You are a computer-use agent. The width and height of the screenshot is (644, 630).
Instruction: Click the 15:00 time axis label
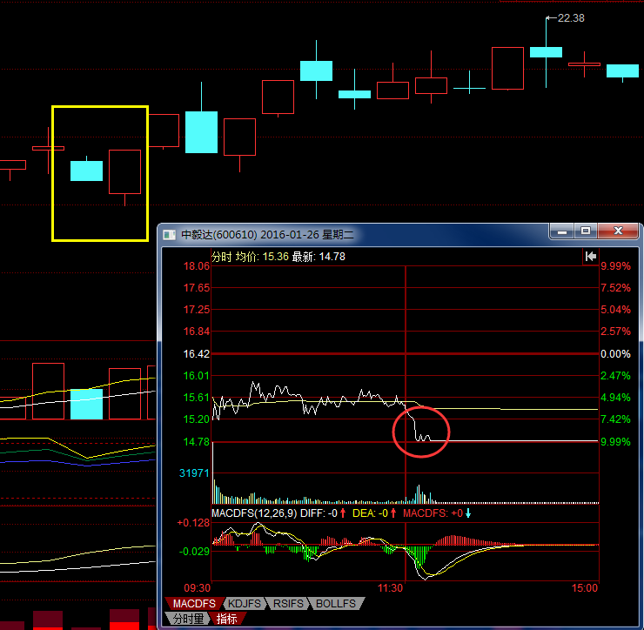click(x=585, y=588)
